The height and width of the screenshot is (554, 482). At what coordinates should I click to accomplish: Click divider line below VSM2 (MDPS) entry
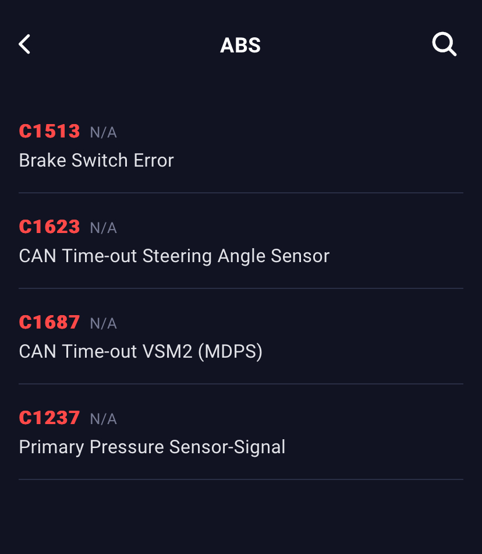click(241, 383)
